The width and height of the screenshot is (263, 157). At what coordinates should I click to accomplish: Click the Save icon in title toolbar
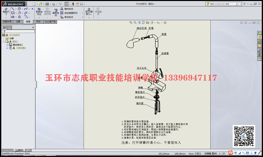(x=47, y=4)
